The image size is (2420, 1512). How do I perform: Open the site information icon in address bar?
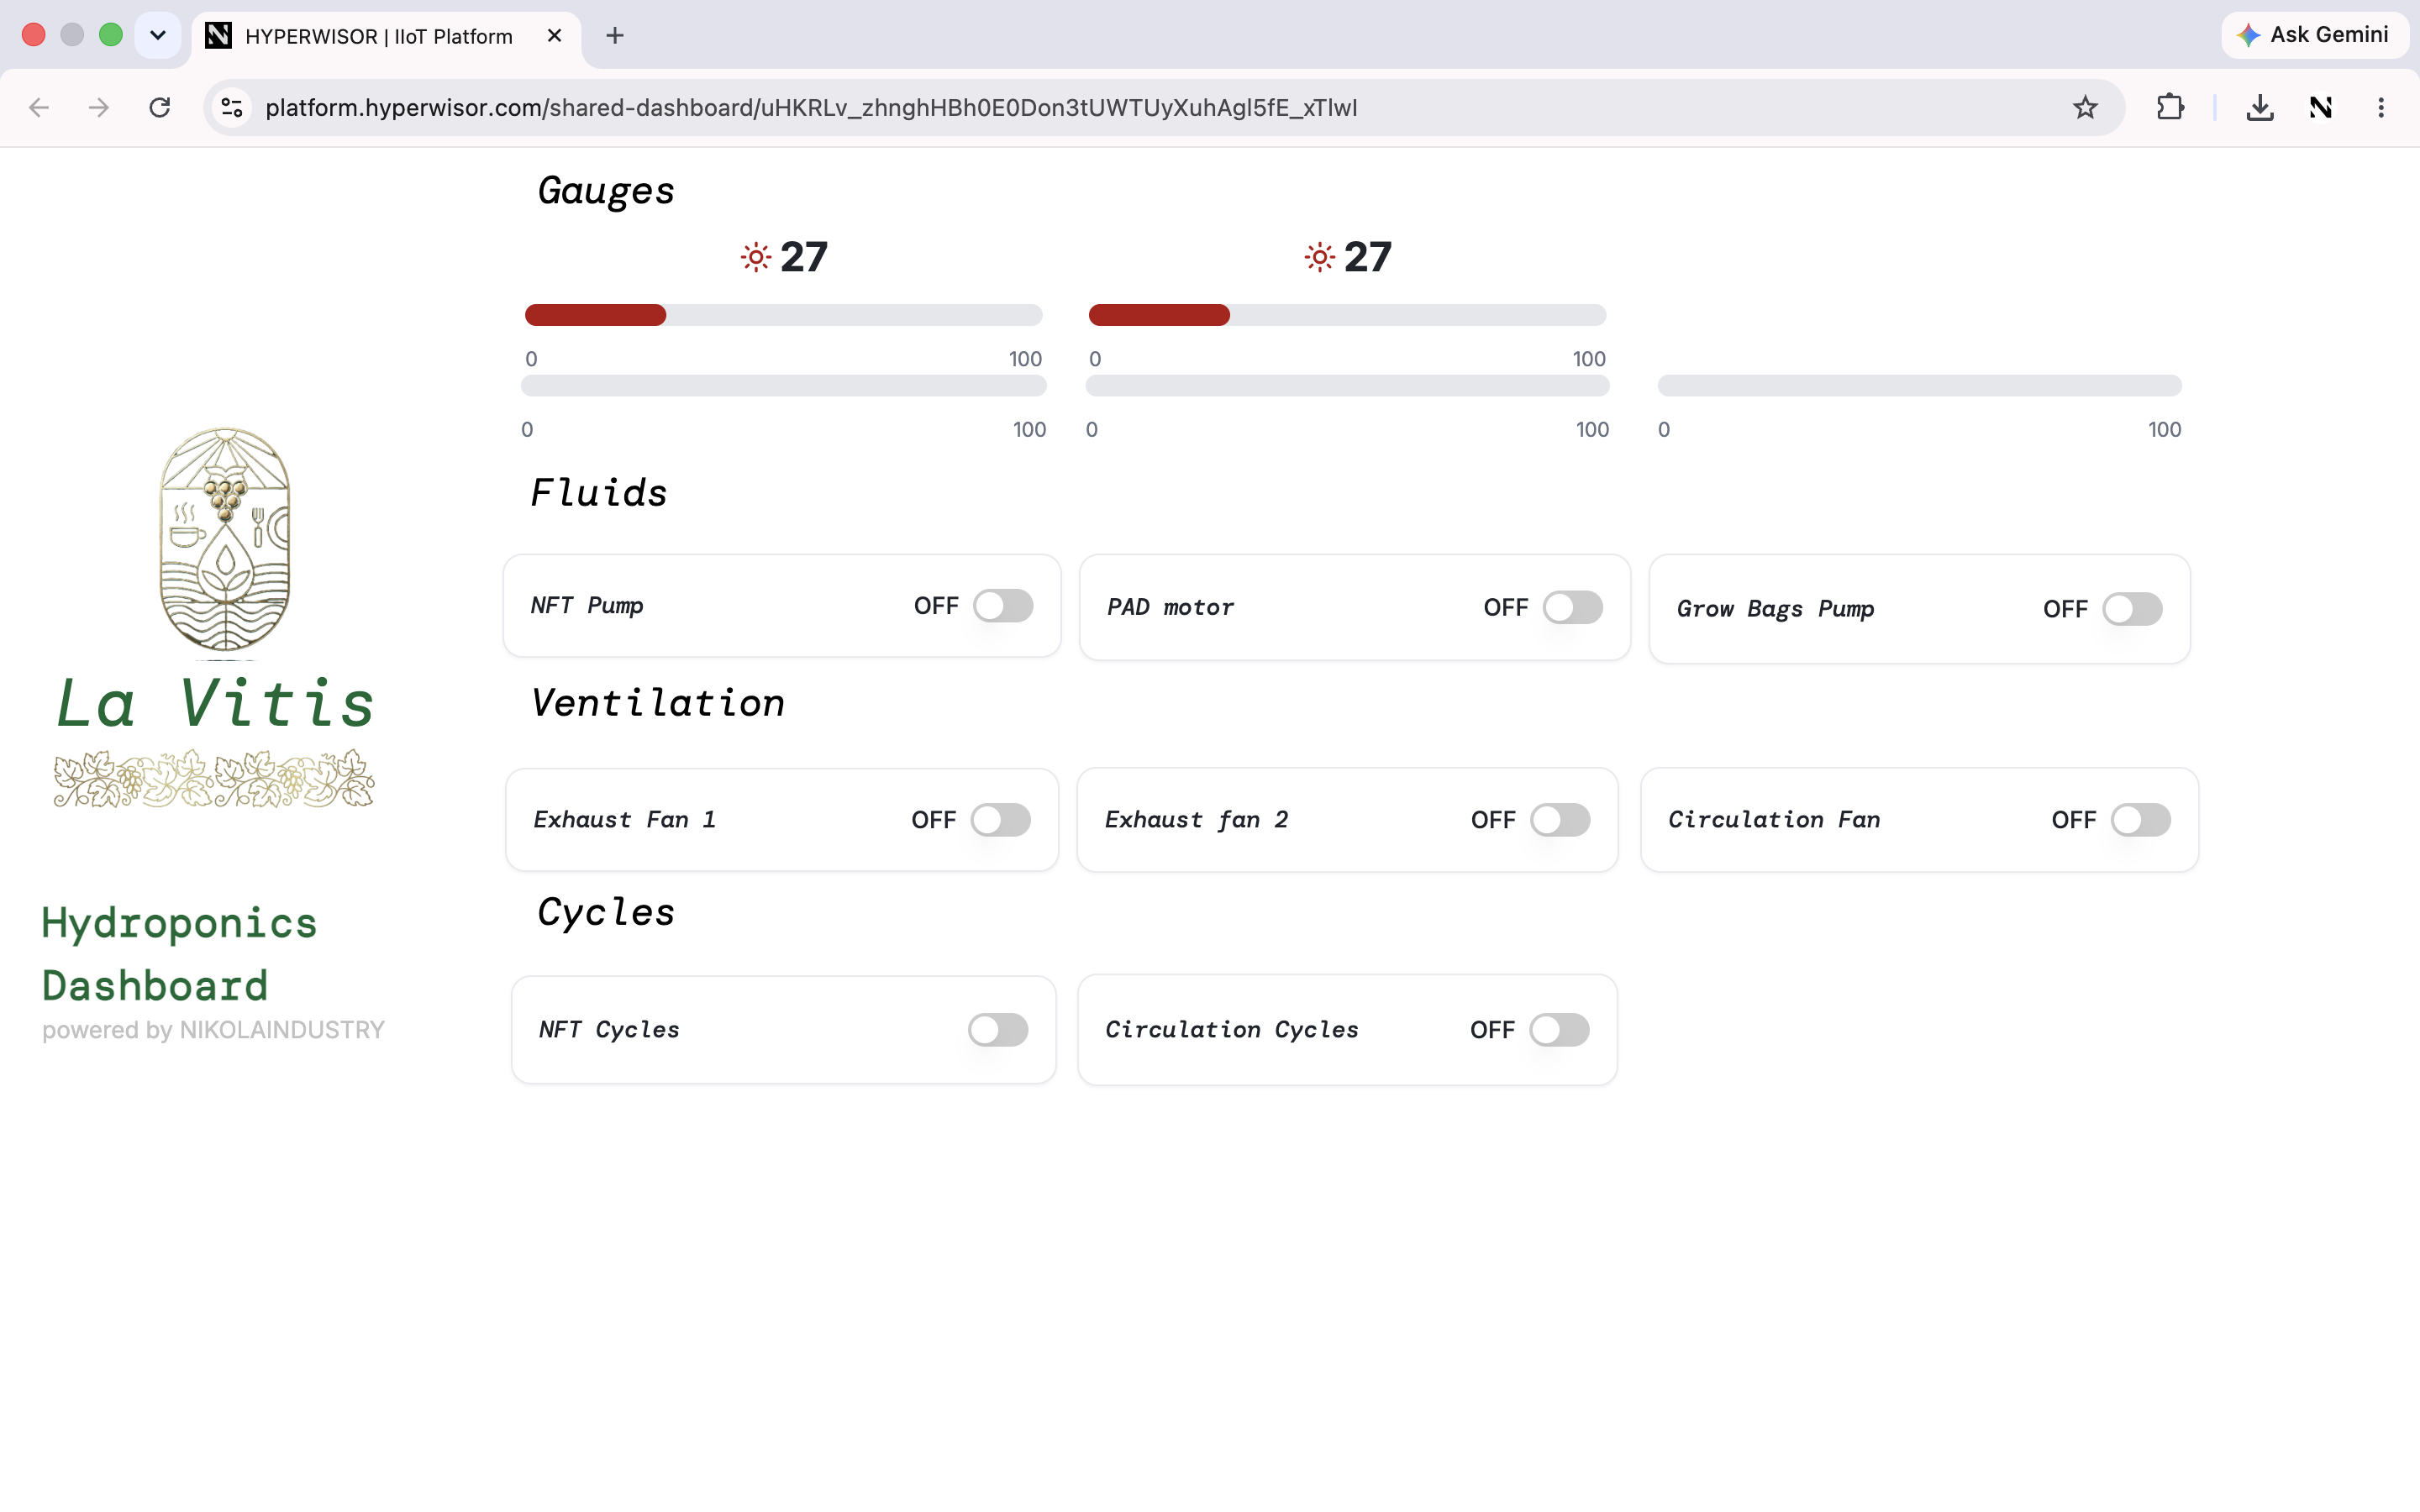[232, 107]
